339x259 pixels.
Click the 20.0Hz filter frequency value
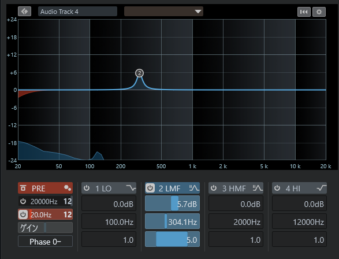click(x=41, y=215)
